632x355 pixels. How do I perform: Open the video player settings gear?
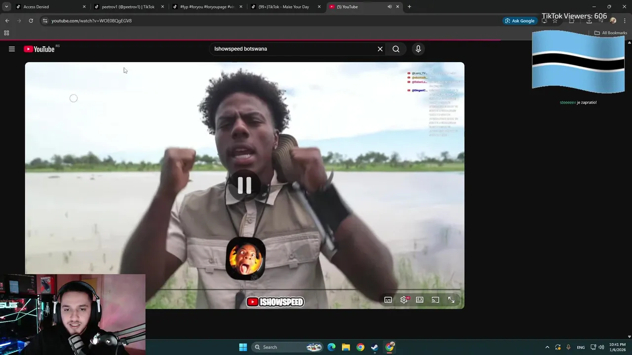pos(404,300)
